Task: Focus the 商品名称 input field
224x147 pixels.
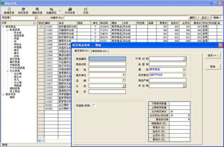Action: (107, 64)
